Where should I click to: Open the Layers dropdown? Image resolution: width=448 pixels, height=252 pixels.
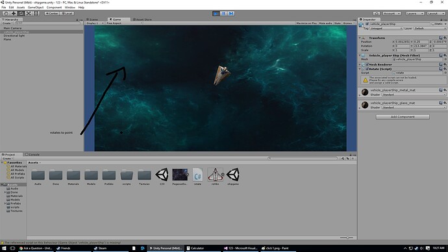click(415, 14)
